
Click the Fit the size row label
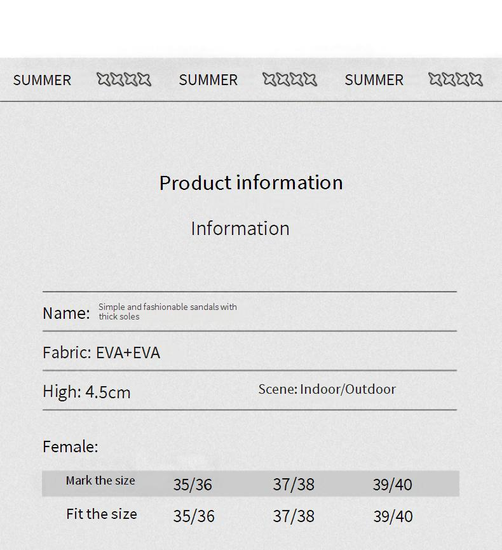102,514
